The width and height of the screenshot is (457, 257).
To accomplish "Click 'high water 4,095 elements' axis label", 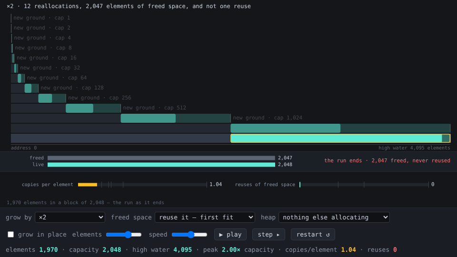I will [414, 148].
